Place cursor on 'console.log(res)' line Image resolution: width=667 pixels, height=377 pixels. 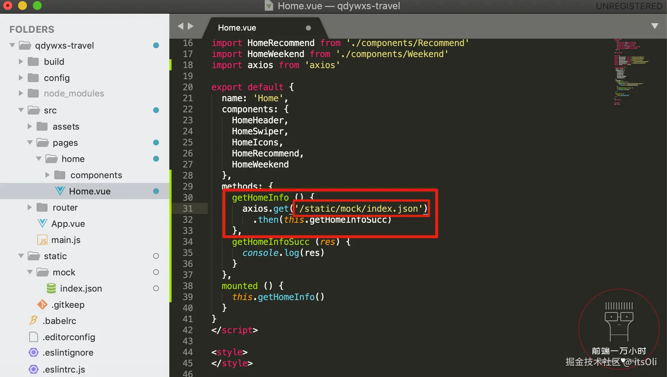click(283, 253)
